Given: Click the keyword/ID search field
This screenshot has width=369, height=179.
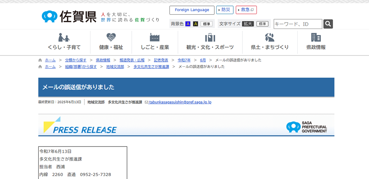Looking at the screenshot, I should point(298,24).
